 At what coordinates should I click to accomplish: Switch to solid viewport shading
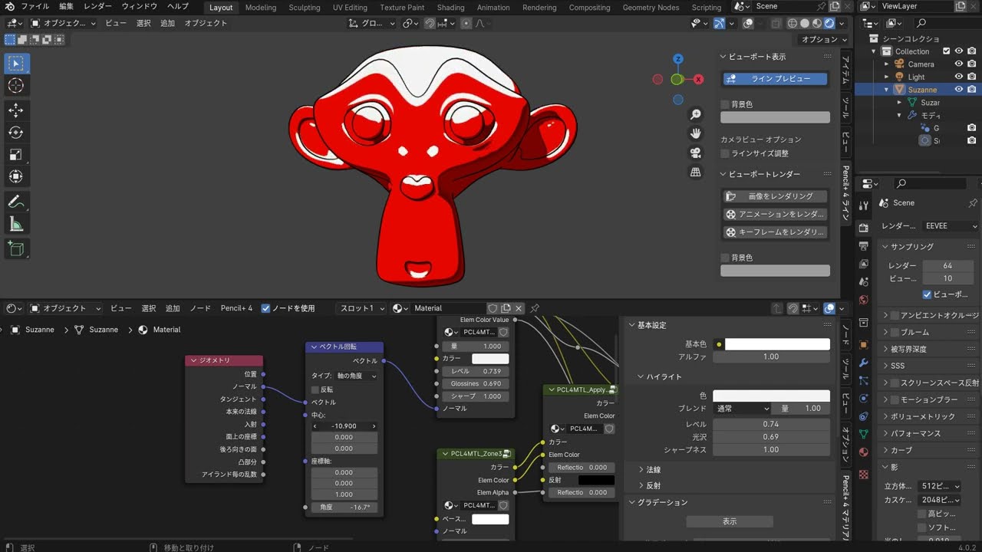(x=806, y=23)
